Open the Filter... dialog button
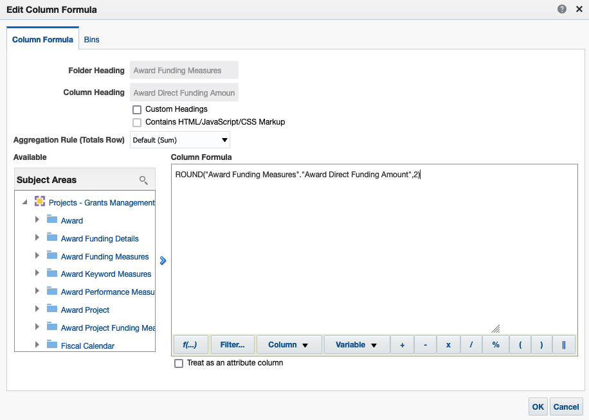This screenshot has width=589, height=420. point(233,345)
